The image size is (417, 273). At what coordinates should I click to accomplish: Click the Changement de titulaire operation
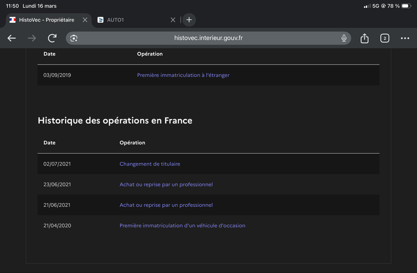point(150,164)
